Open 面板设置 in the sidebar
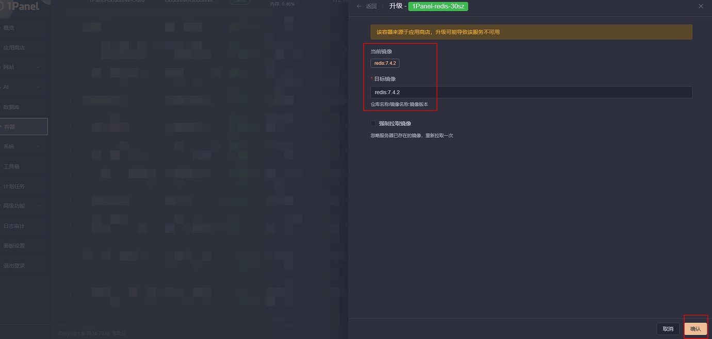The image size is (712, 339). click(x=14, y=246)
